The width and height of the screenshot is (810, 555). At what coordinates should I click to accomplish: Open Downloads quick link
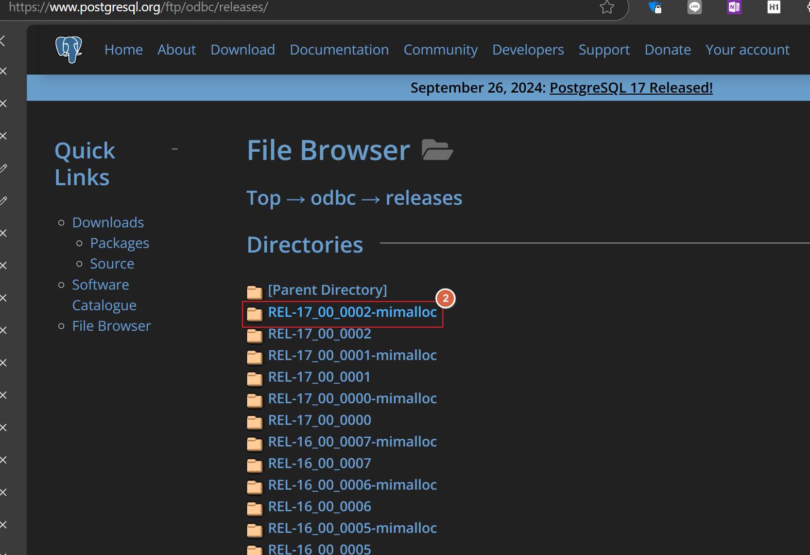tap(108, 222)
